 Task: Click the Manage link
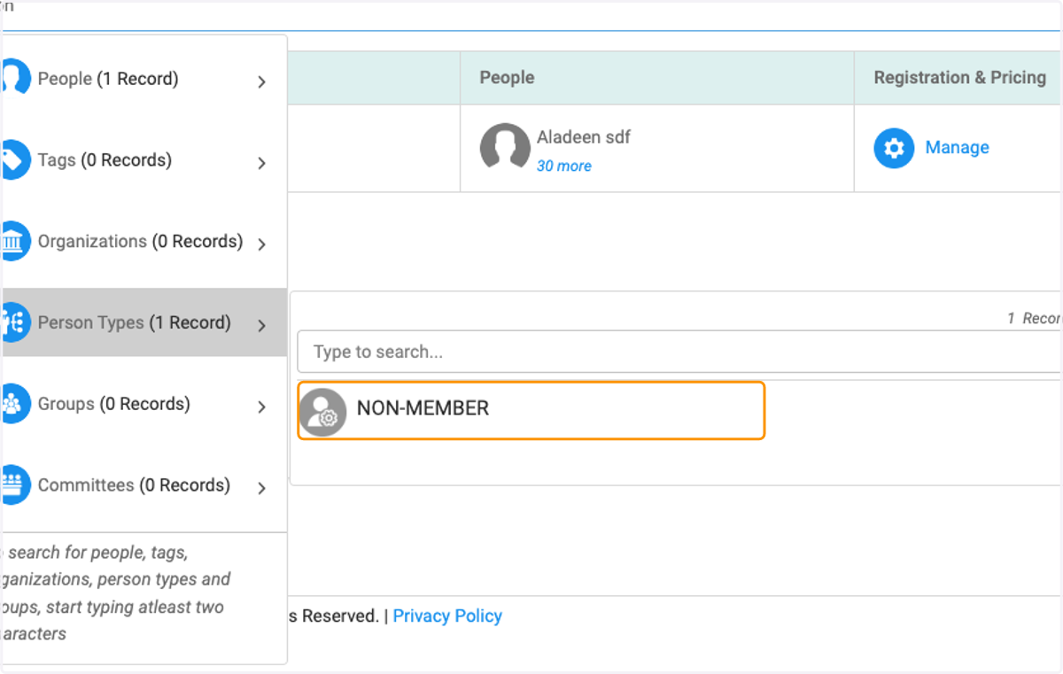tap(957, 147)
